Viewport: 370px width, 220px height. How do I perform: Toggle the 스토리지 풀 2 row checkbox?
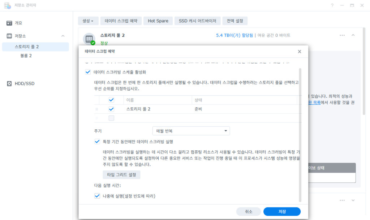[111, 109]
